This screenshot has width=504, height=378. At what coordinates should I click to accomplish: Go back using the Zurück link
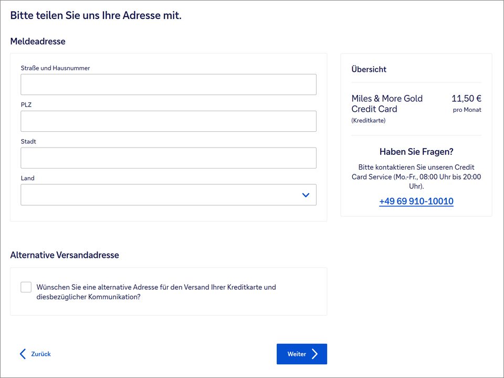click(x=40, y=354)
